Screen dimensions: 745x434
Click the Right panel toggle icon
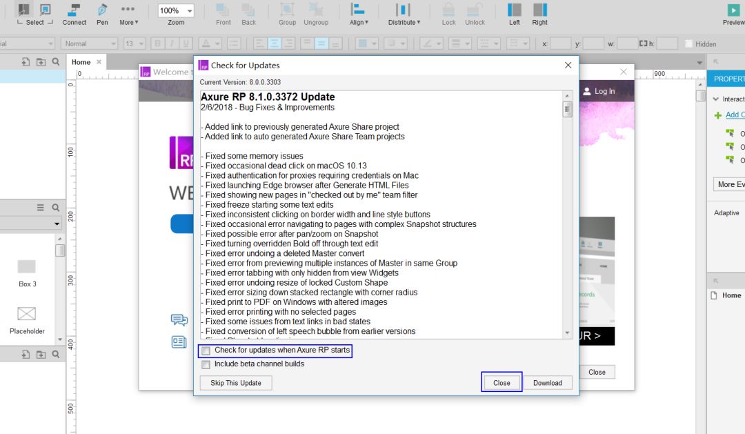coord(539,10)
